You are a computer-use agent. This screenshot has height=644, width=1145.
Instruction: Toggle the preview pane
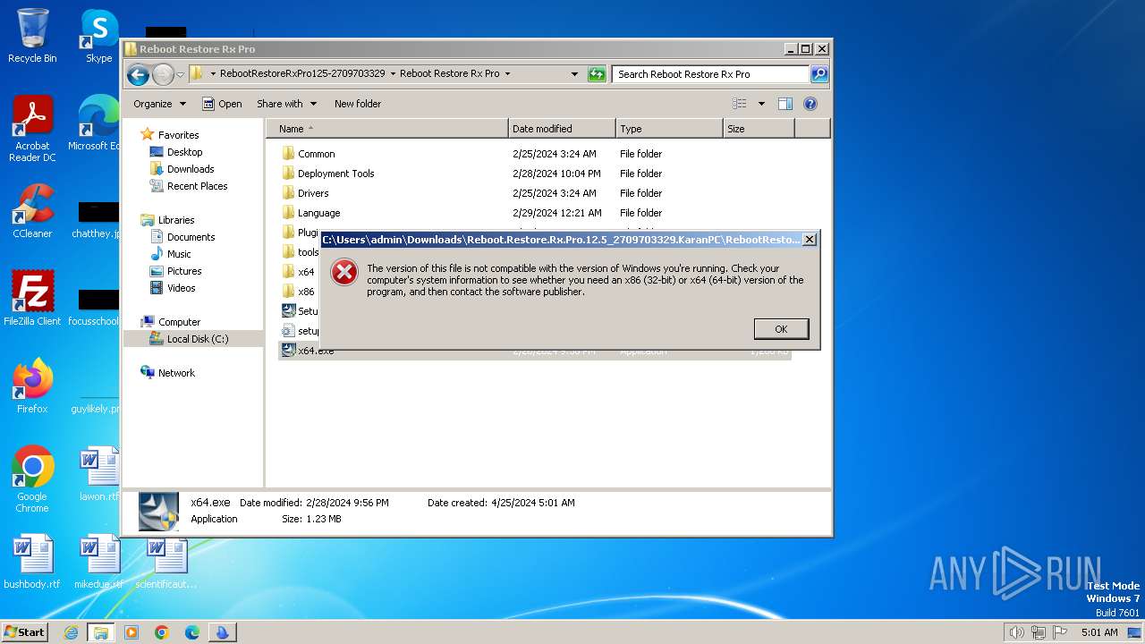coord(785,104)
